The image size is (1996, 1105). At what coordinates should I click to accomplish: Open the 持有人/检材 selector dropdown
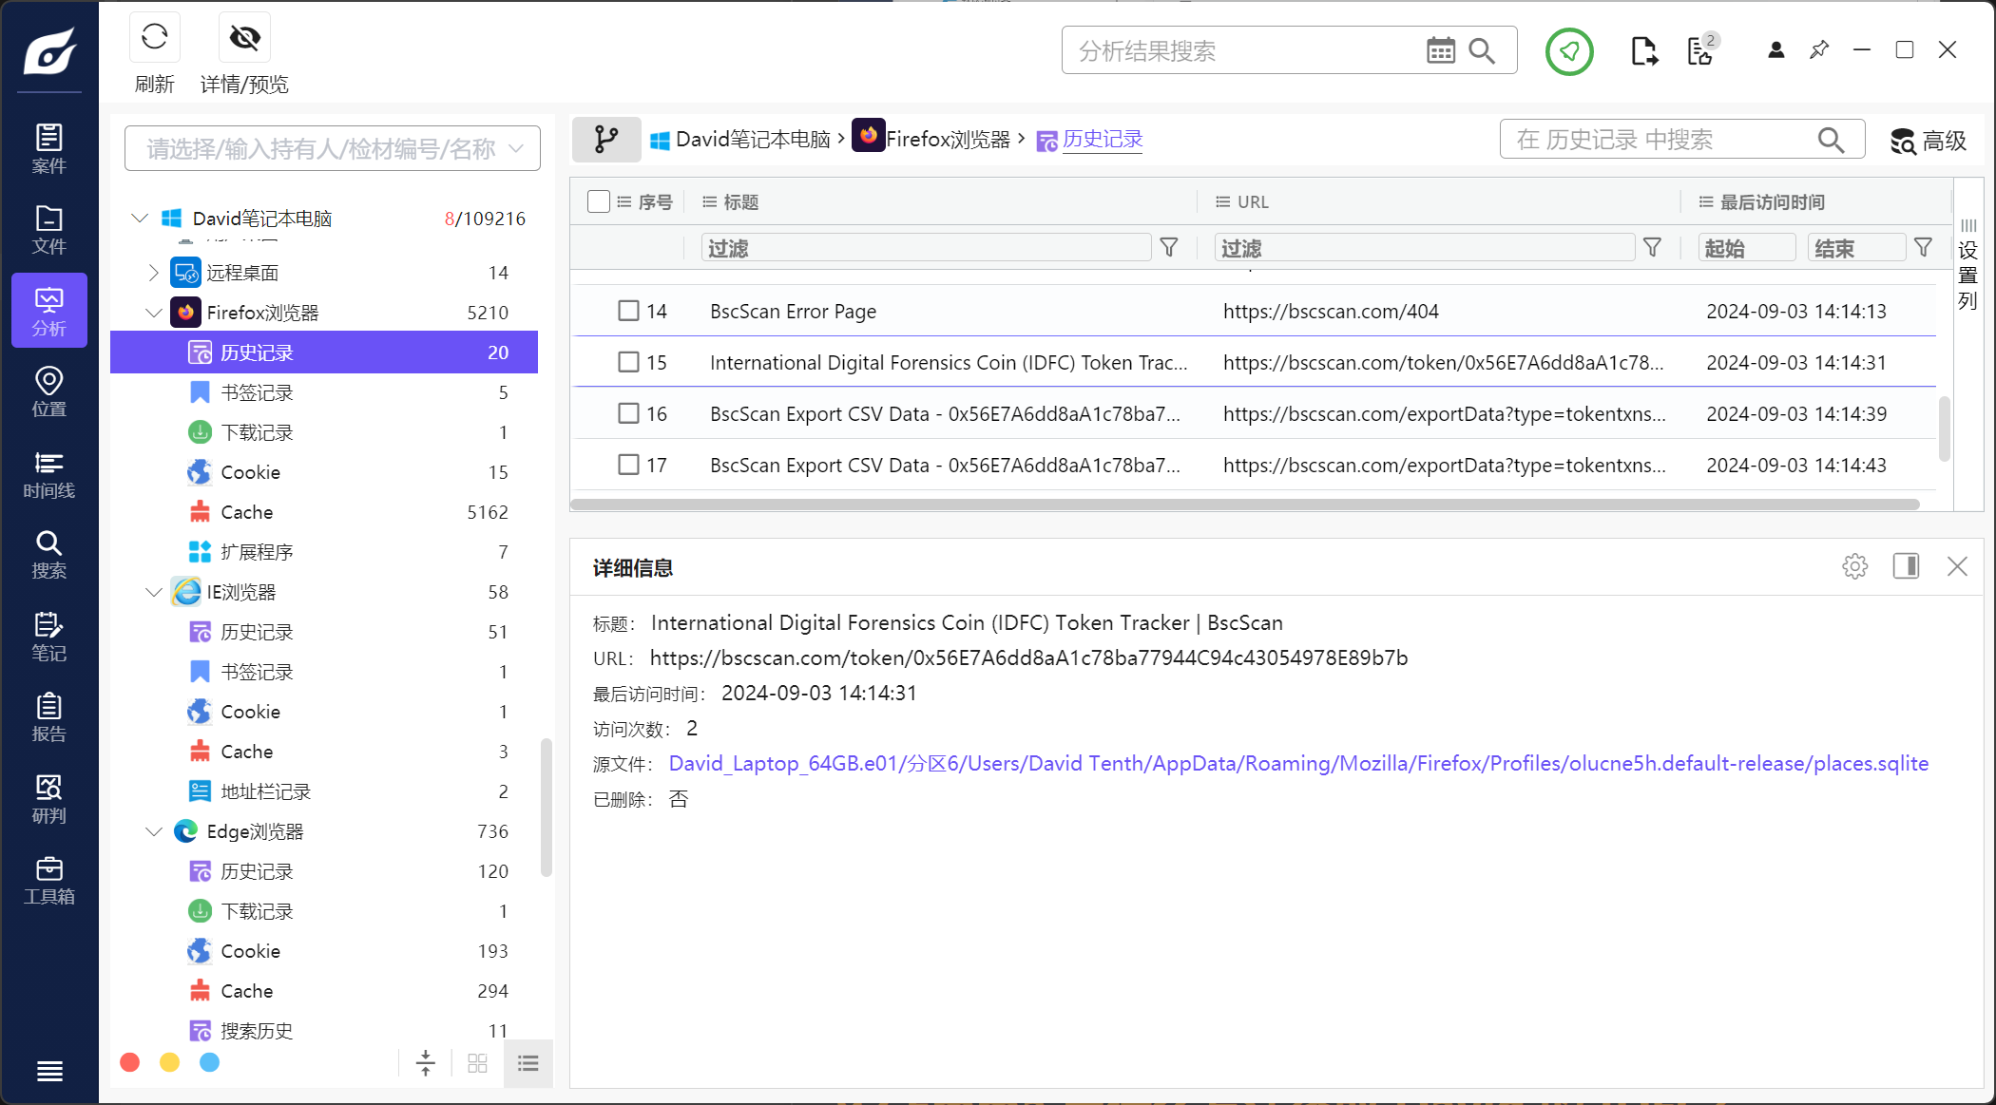[332, 148]
